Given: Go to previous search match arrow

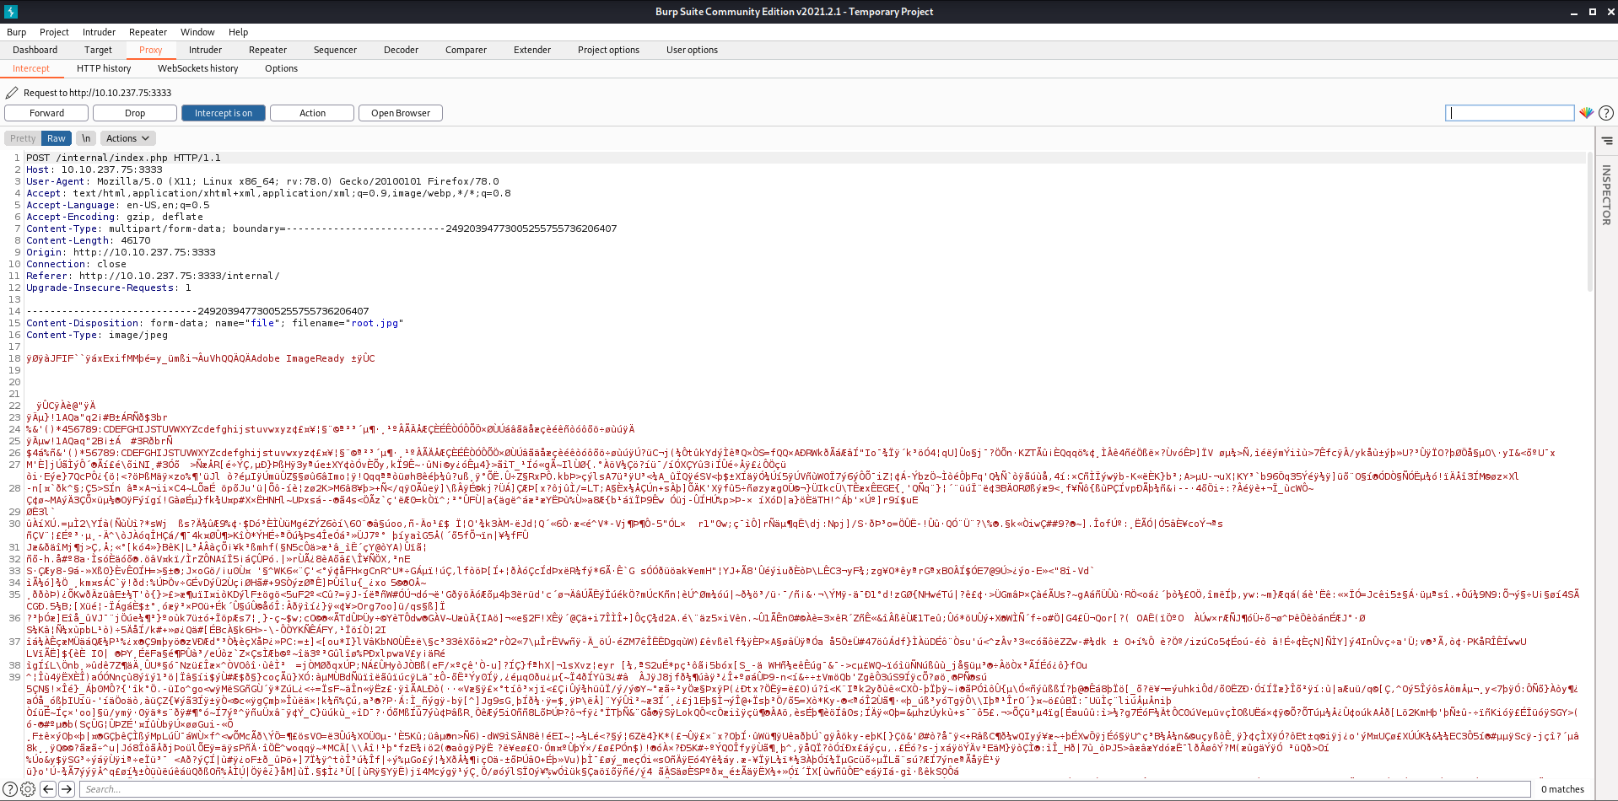Looking at the screenshot, I should point(48,789).
